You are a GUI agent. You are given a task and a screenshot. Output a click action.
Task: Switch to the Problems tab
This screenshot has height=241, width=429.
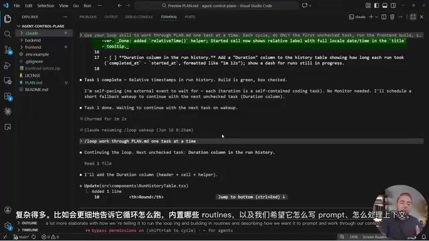88,17
